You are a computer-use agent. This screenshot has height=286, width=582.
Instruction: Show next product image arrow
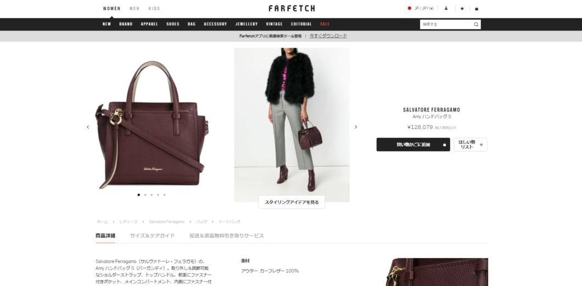356,127
